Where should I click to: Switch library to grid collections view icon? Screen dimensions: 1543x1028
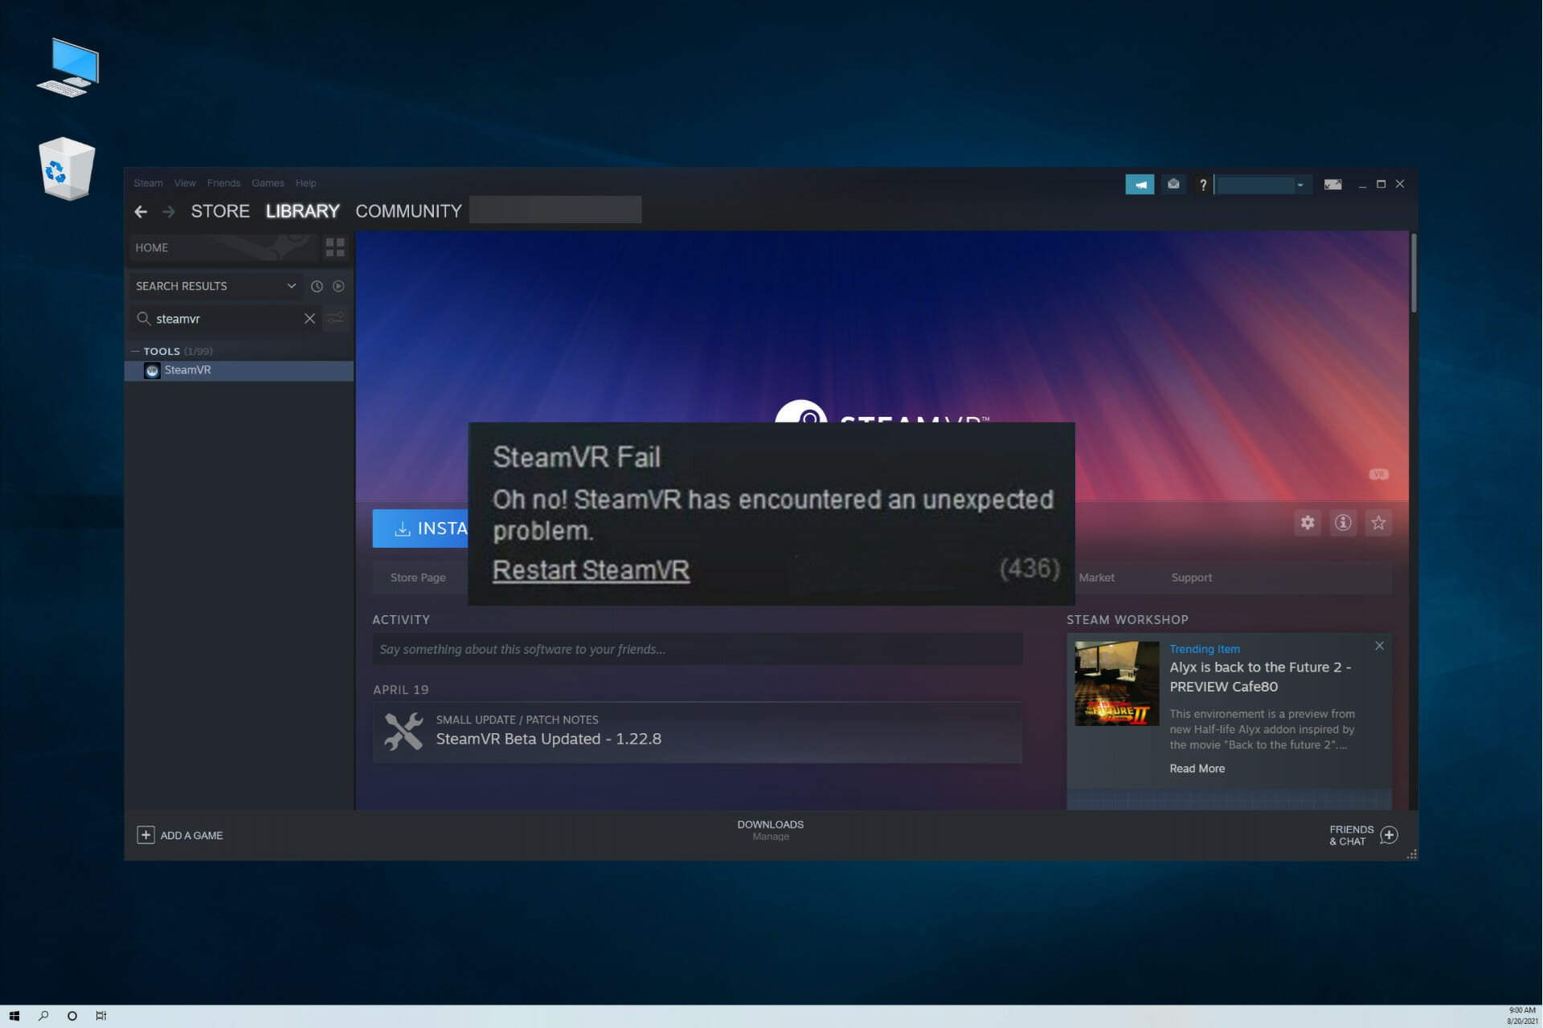pos(335,247)
